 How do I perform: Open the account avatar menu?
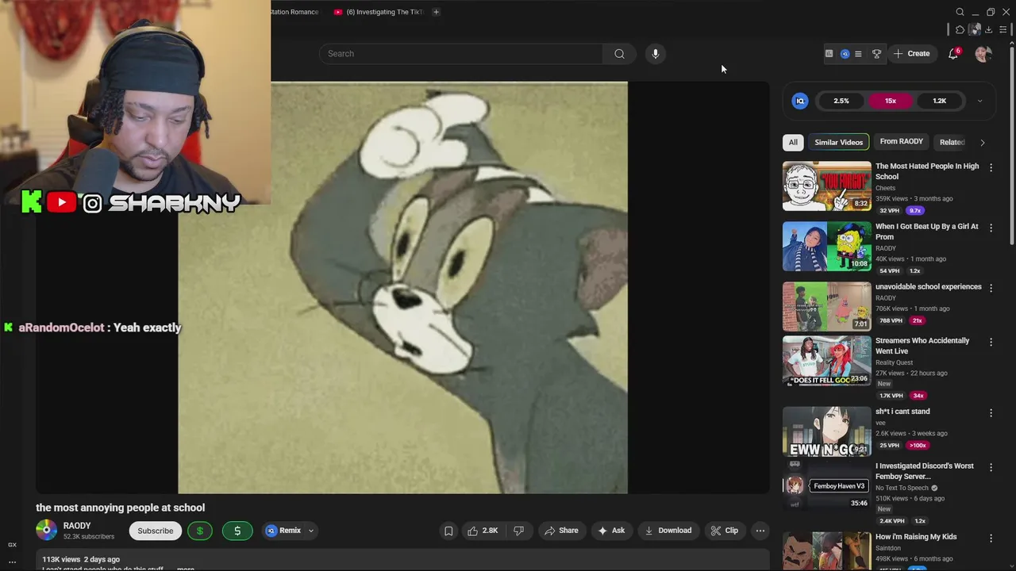983,54
